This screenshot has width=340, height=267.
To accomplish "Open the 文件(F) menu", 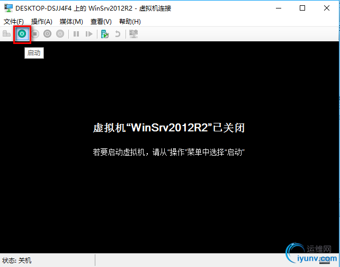I will tap(14, 22).
